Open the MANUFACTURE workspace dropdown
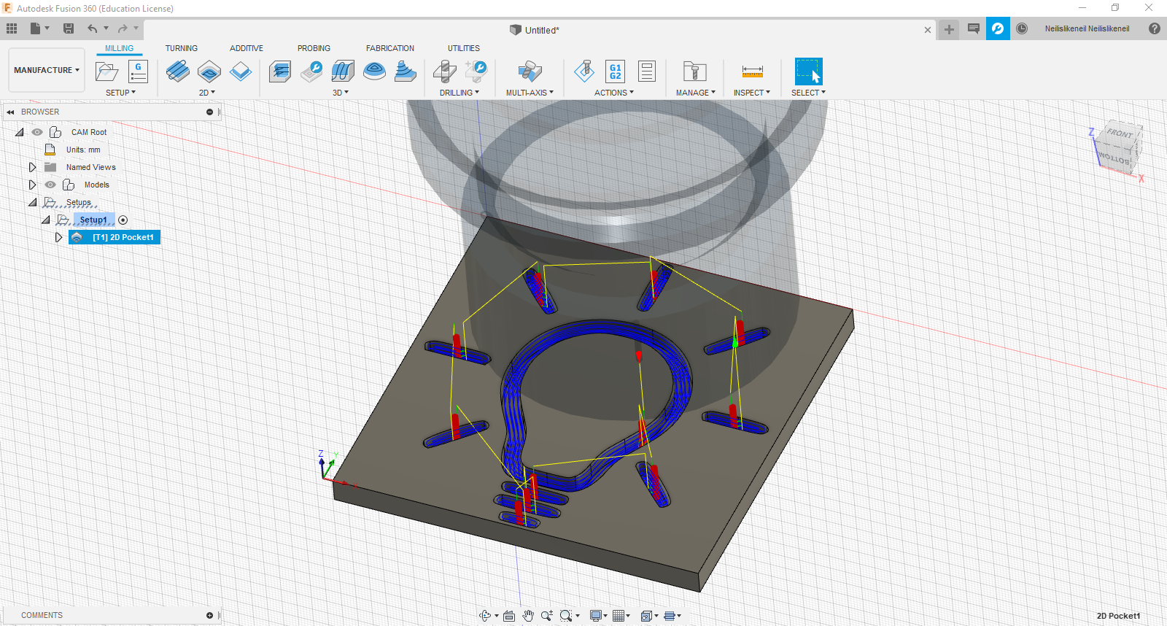1167x626 pixels. (x=47, y=70)
